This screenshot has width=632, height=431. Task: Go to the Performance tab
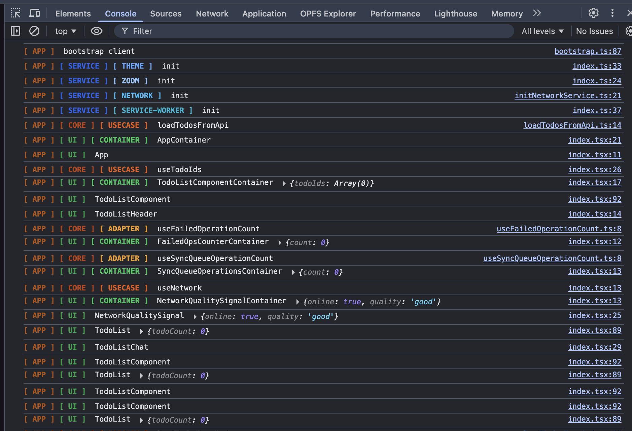click(x=395, y=13)
